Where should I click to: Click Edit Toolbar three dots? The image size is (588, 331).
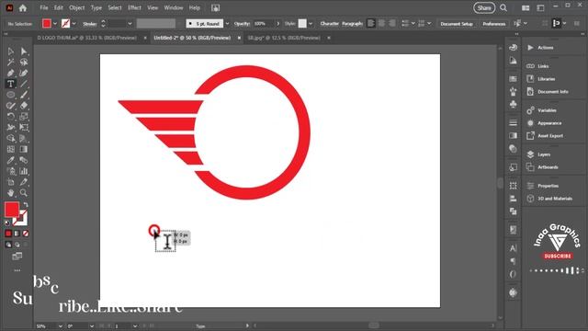tap(17, 270)
